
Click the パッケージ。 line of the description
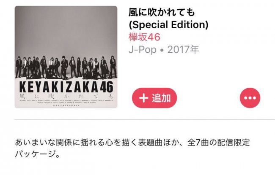point(38,154)
